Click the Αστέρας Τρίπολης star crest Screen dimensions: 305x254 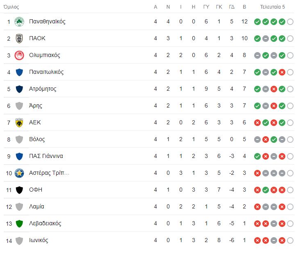click(19, 173)
